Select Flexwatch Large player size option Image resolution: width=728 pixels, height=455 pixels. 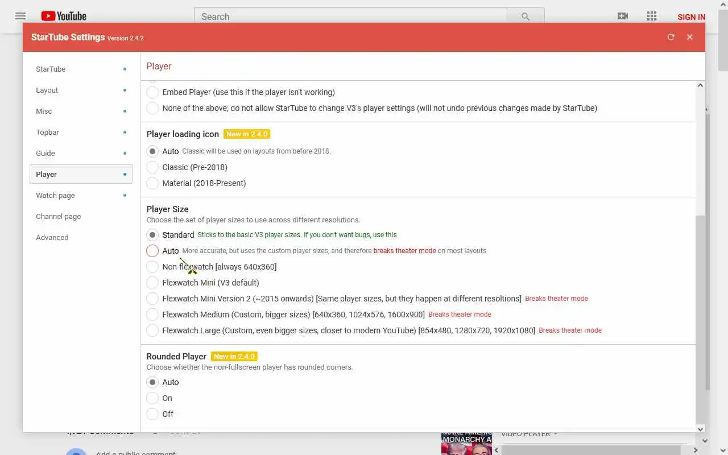pyautogui.click(x=152, y=330)
